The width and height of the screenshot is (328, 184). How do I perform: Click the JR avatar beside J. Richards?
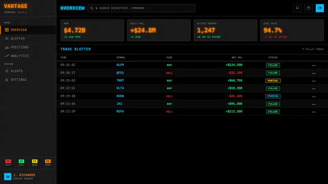[x=7, y=177]
